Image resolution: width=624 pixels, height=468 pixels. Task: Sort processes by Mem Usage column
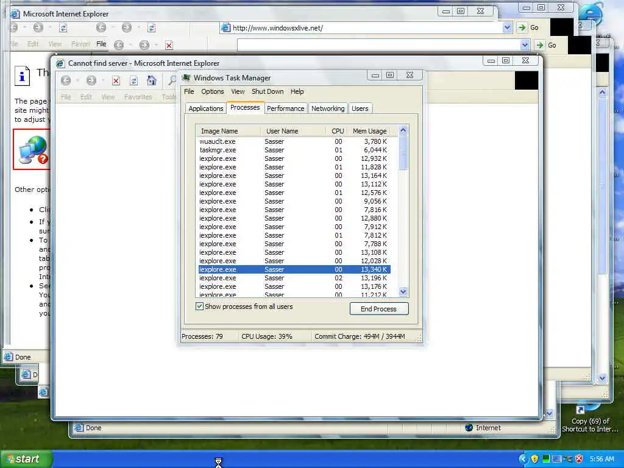click(369, 131)
